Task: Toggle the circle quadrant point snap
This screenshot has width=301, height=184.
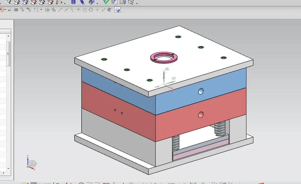Action: pyautogui.click(x=91, y=10)
